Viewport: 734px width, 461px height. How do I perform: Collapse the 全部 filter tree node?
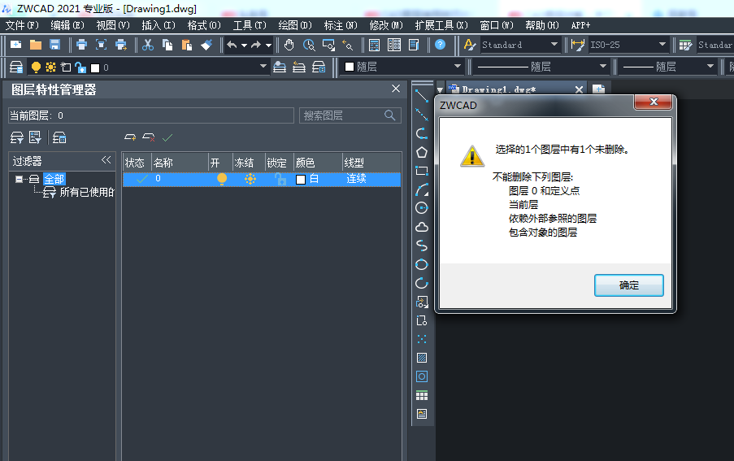pyautogui.click(x=19, y=179)
